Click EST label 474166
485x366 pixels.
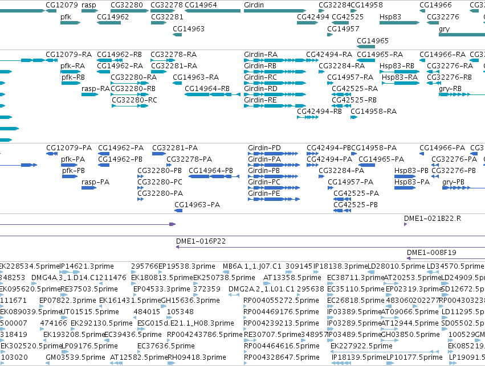54,323
